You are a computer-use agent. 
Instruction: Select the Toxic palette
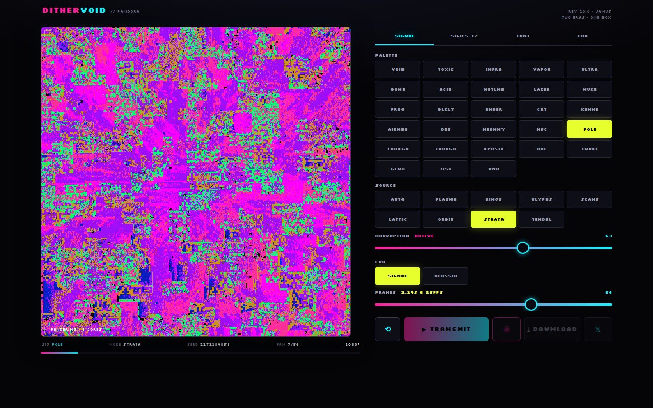point(446,69)
